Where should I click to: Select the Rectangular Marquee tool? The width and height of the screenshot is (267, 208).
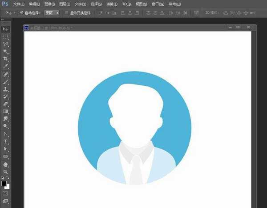(6, 36)
